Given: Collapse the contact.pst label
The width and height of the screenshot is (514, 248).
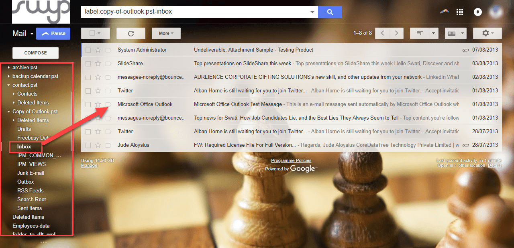Looking at the screenshot, I should (9, 85).
